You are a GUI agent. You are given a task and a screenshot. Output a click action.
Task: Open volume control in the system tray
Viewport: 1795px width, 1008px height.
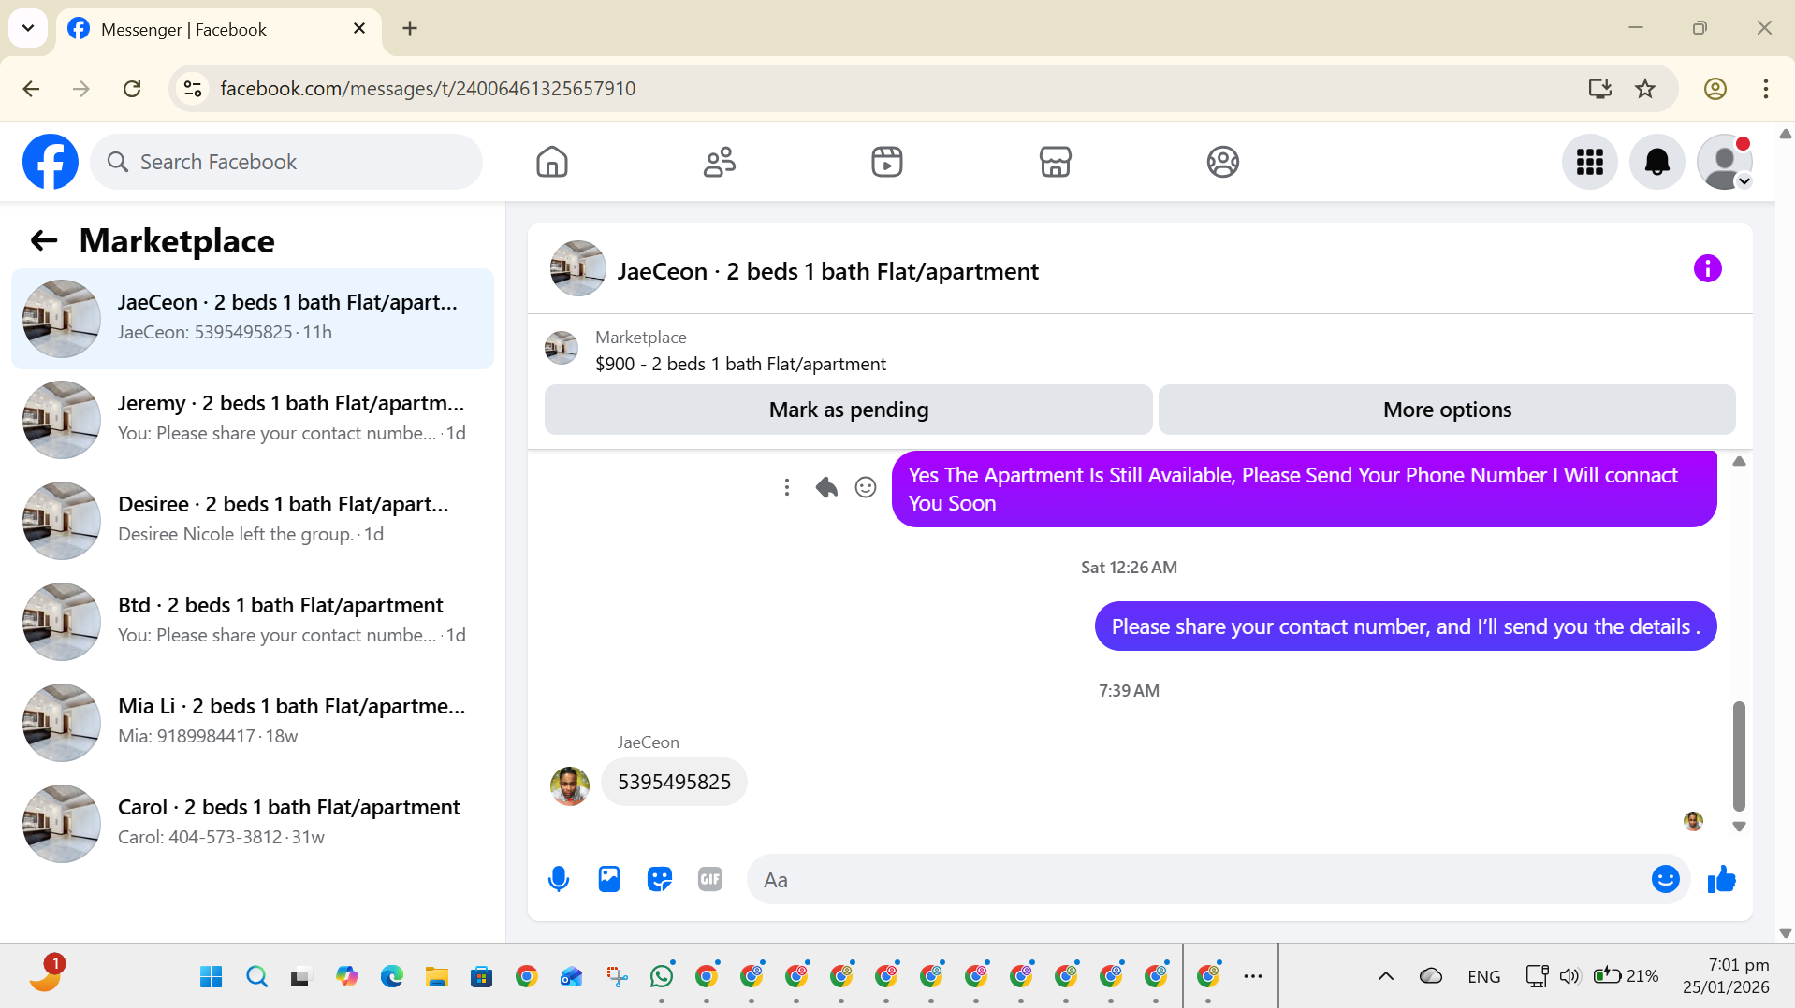1569,976
